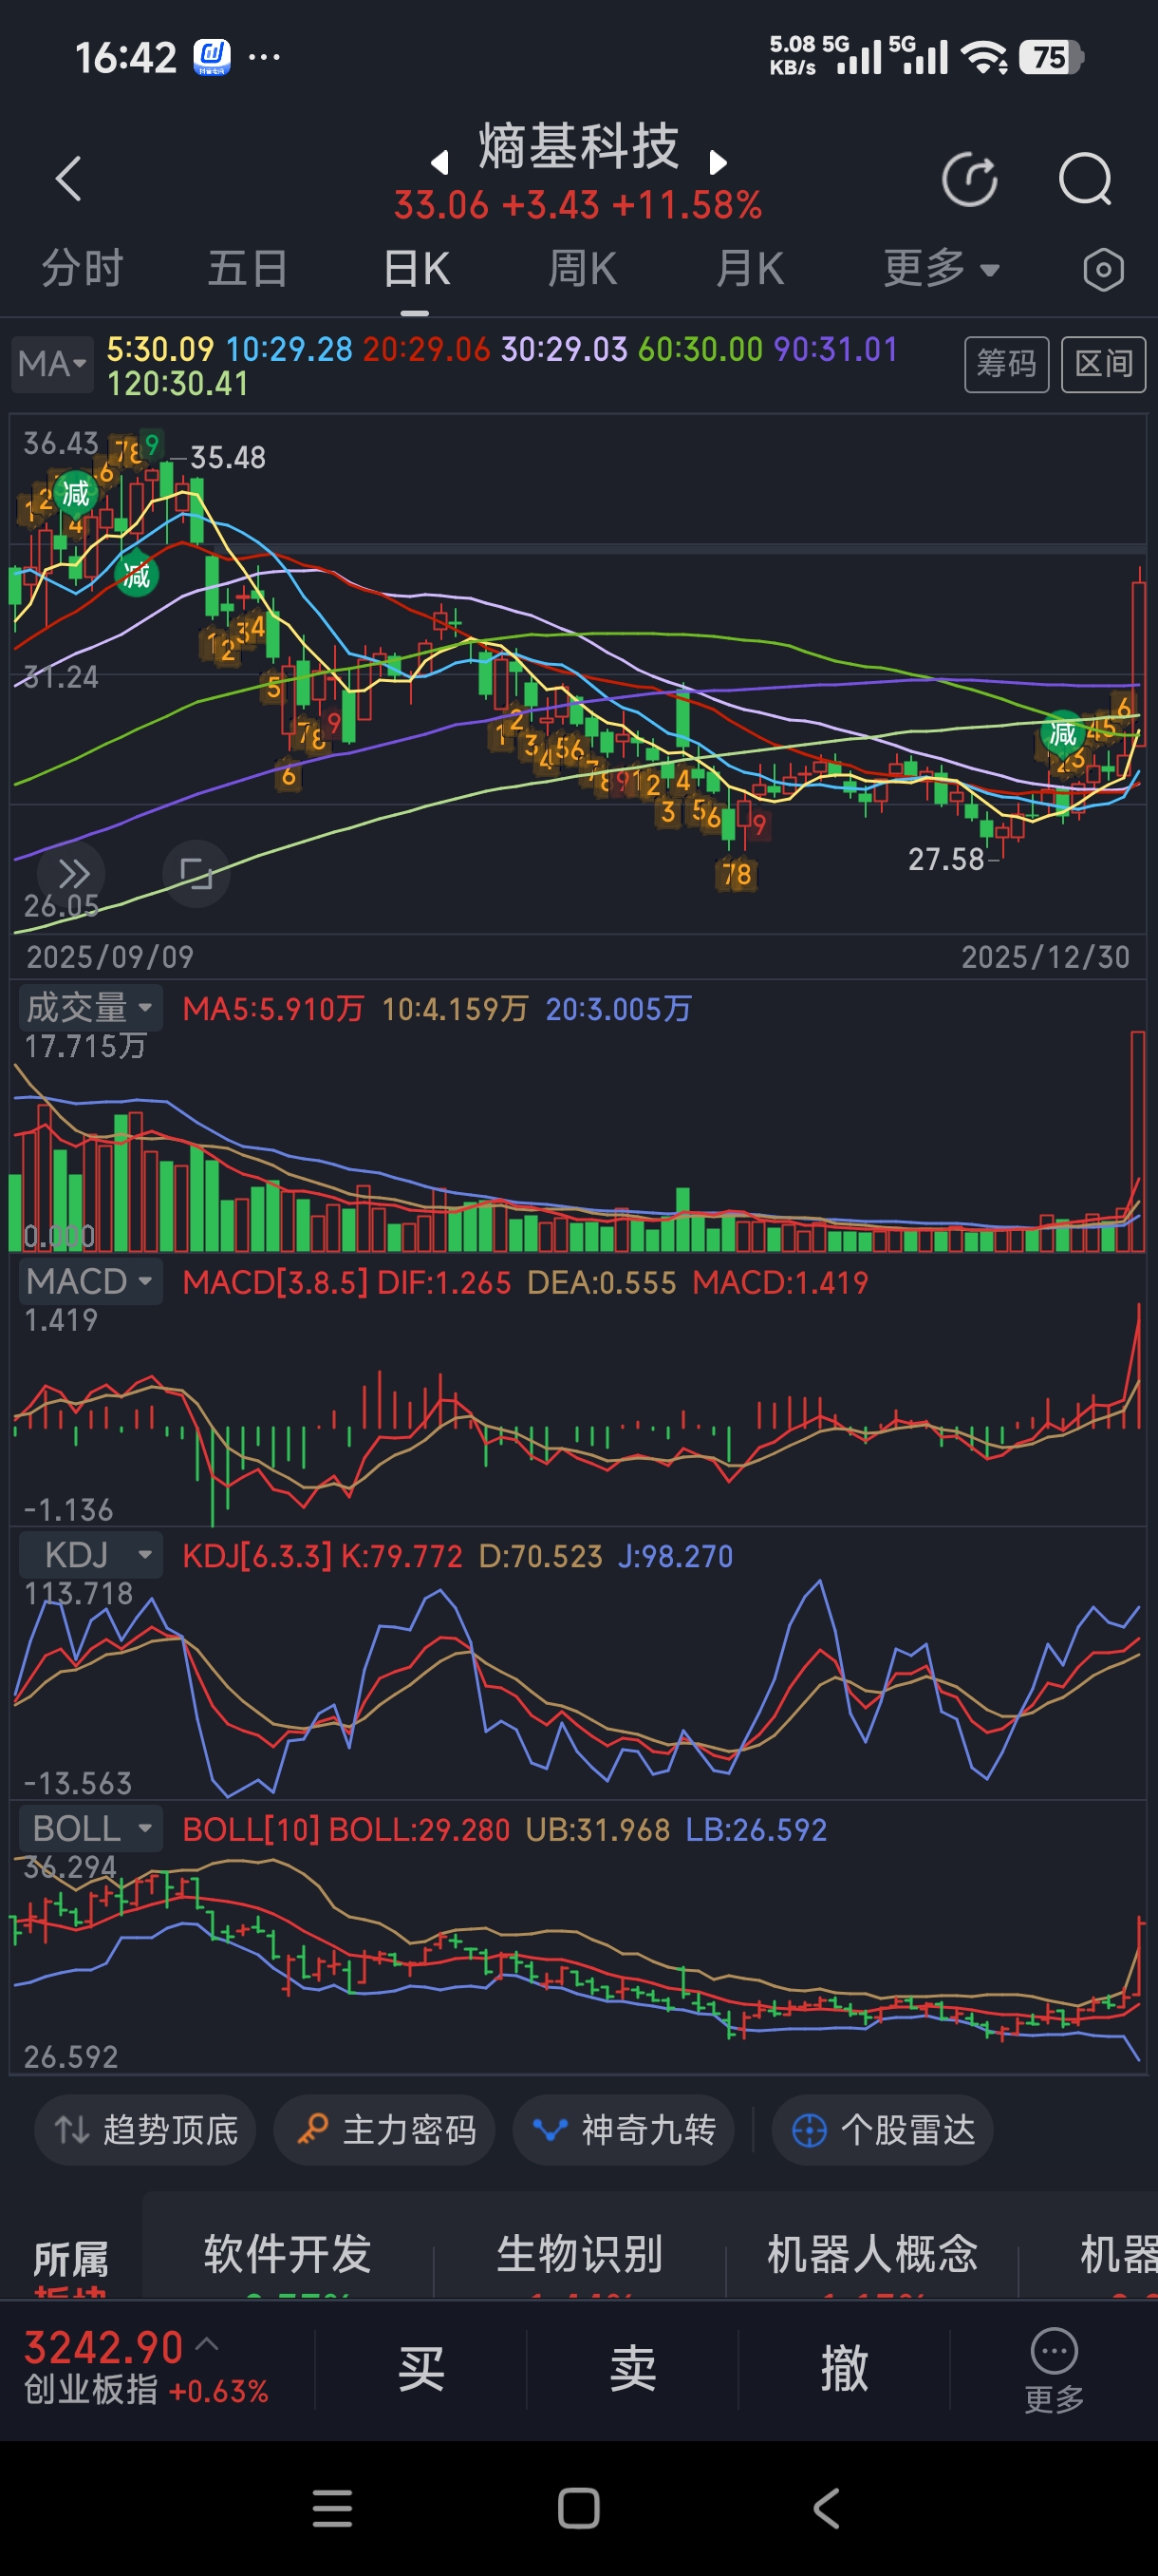Viewport: 1158px width, 2576px height.
Task: Expand the MA indicator dropdown
Action: [x=52, y=364]
